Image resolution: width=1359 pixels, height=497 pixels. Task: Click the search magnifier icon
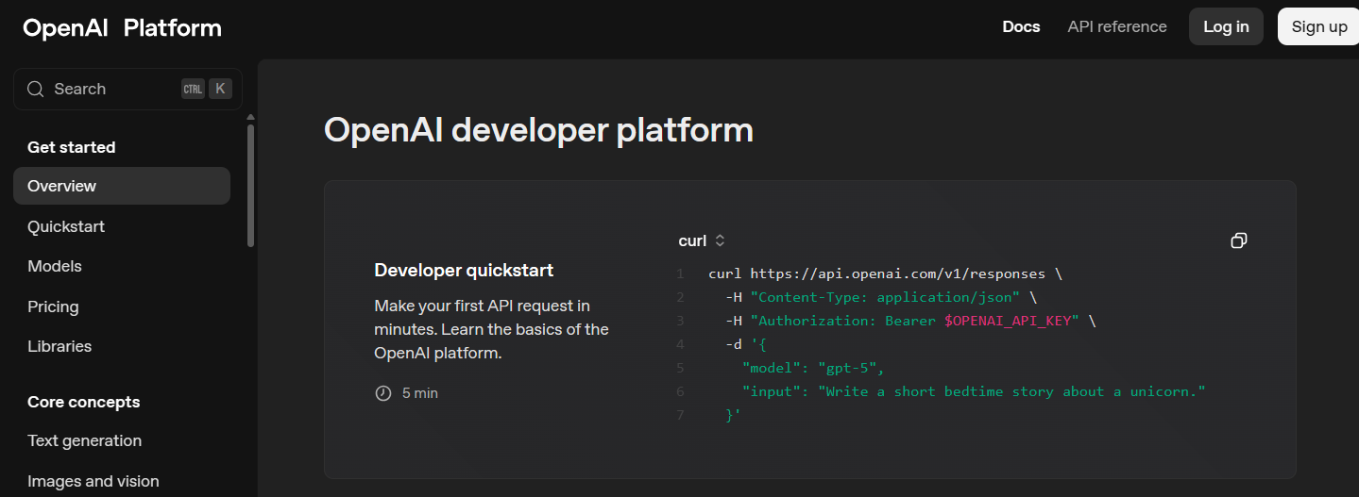[x=36, y=89]
